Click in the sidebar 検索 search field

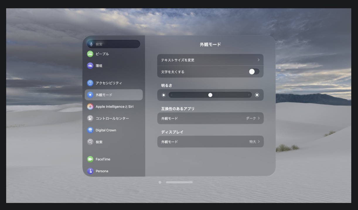pos(114,44)
